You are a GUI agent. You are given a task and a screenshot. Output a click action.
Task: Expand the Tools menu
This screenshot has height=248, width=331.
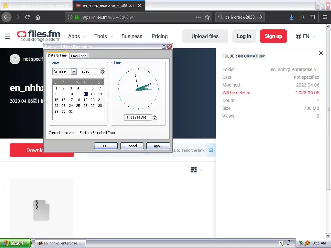coord(103,36)
